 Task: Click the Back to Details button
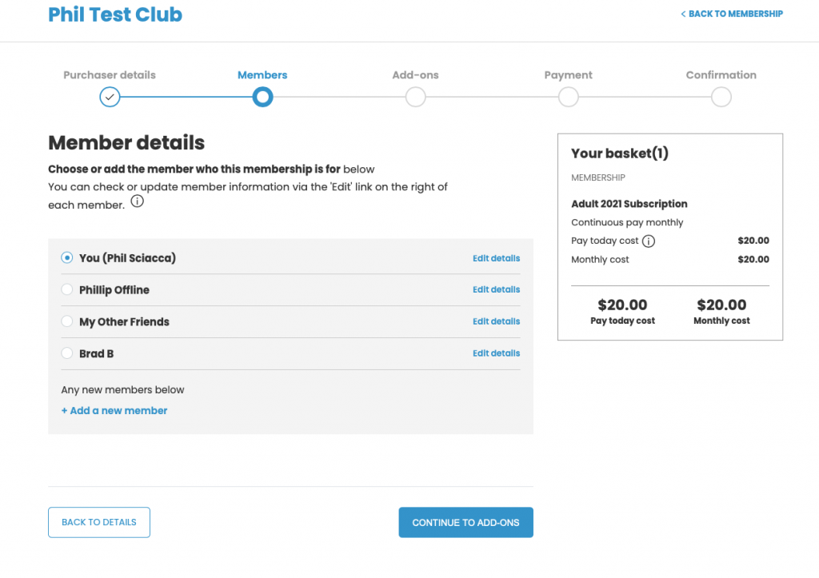[99, 522]
